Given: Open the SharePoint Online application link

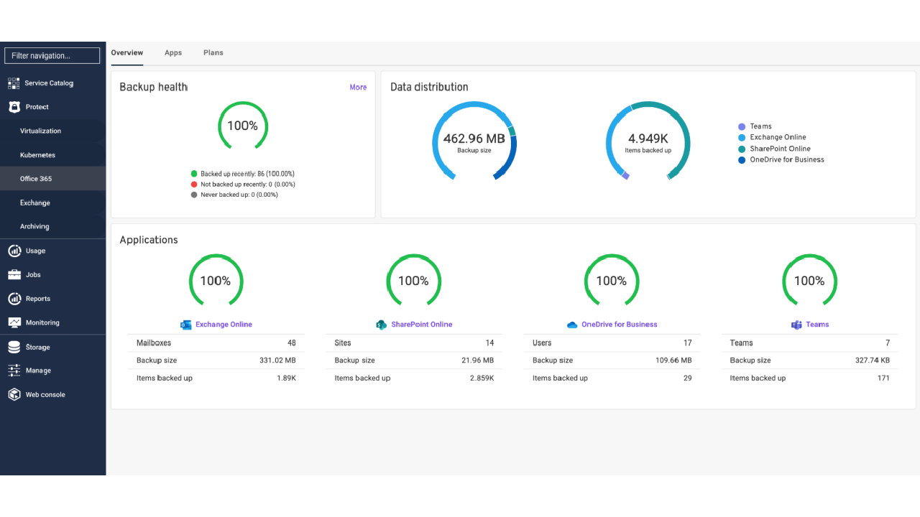Looking at the screenshot, I should pyautogui.click(x=422, y=325).
